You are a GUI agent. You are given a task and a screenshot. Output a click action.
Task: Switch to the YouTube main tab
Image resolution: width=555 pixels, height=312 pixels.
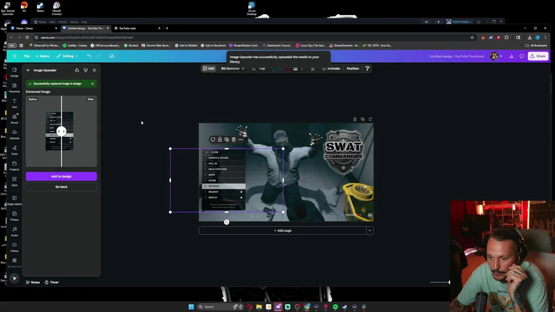pyautogui.click(x=136, y=28)
